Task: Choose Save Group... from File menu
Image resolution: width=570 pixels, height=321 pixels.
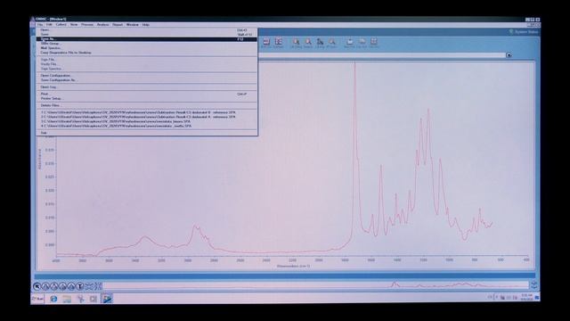Action: pos(146,44)
